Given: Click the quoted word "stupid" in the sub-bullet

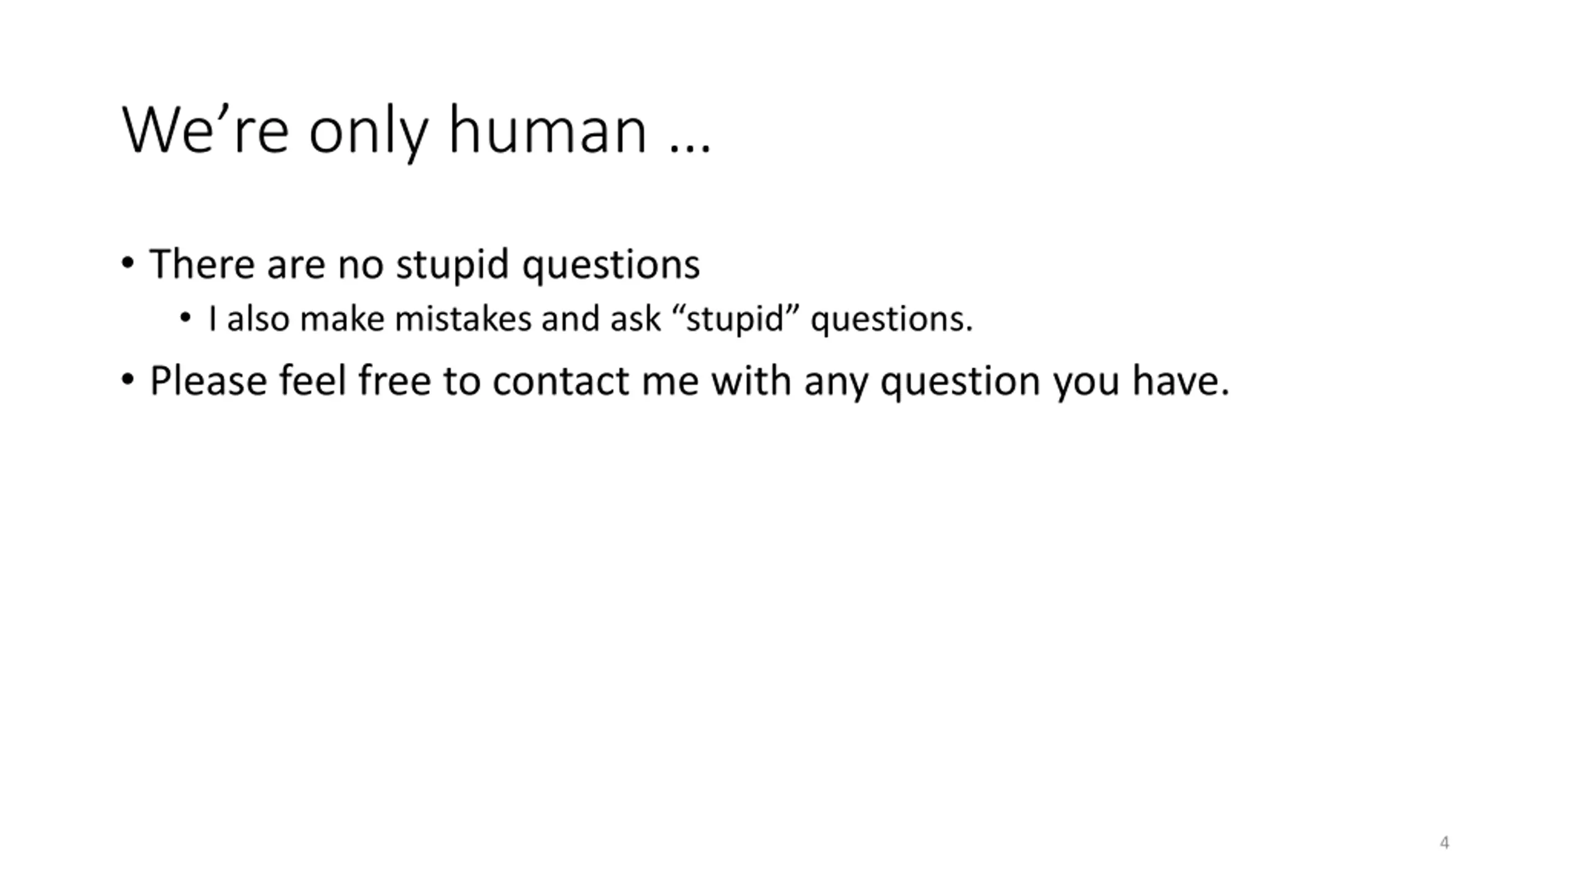Looking at the screenshot, I should point(735,319).
